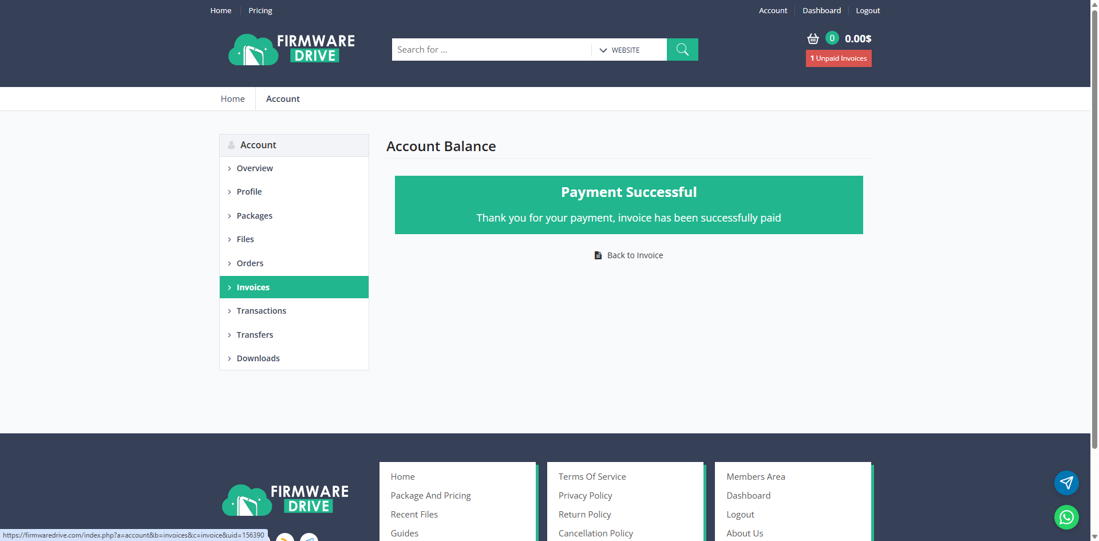Open Transactions in the account sidebar
The width and height of the screenshot is (1099, 541).
tap(261, 311)
